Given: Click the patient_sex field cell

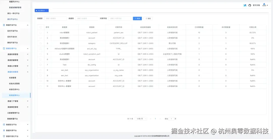Looking at the screenshot, I should [x=119, y=33].
